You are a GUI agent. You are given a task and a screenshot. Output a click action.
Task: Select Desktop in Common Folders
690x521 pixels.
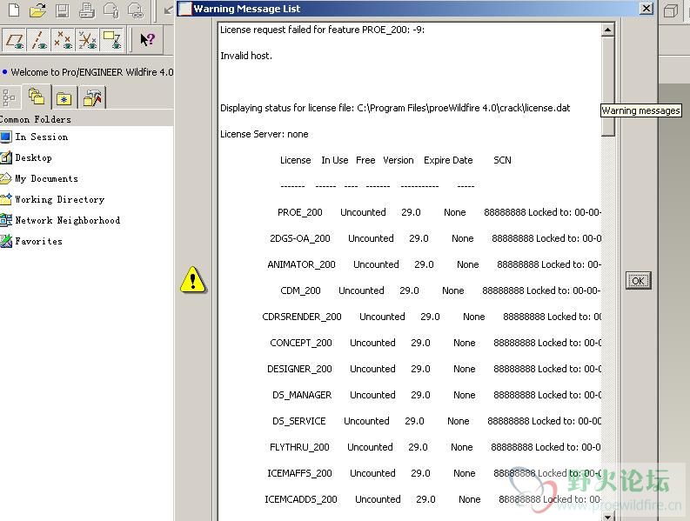point(26,157)
